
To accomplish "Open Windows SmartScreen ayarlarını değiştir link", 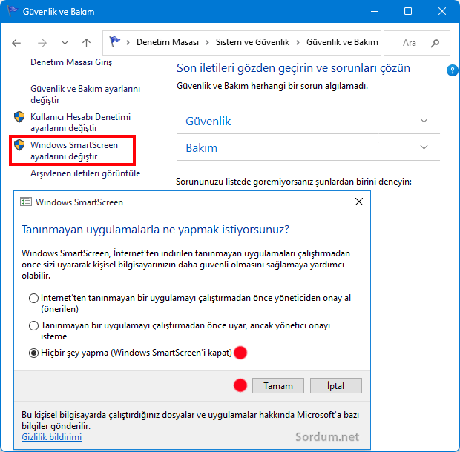I will tap(74, 150).
